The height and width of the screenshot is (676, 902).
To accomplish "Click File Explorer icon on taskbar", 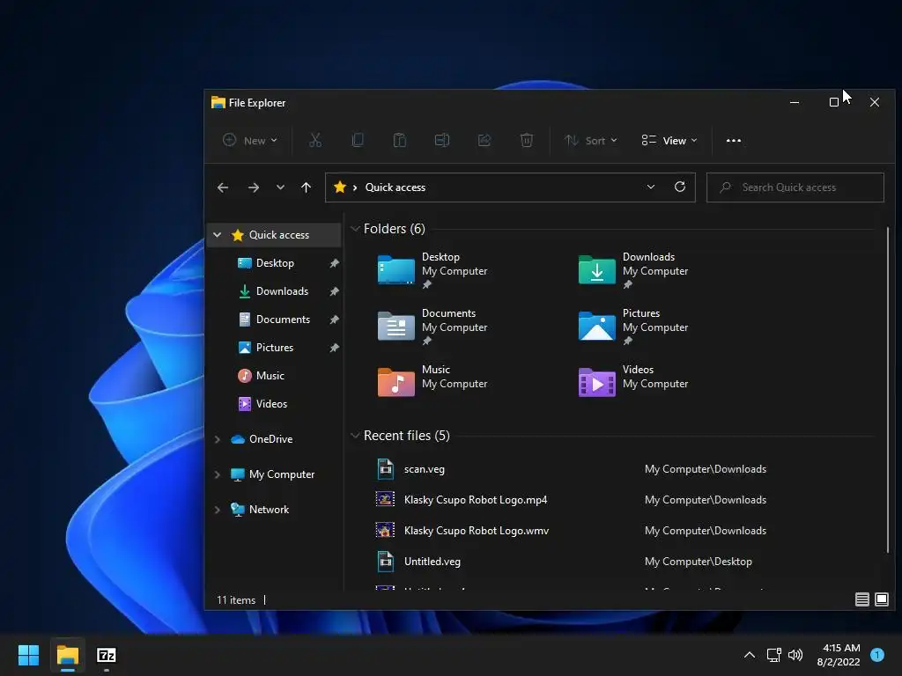I will [x=67, y=655].
